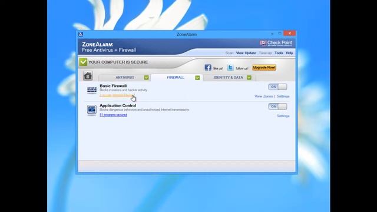Image resolution: width=377 pixels, height=212 pixels.
Task: Toggle the Basic Firewall ON switch
Action: 277,87
